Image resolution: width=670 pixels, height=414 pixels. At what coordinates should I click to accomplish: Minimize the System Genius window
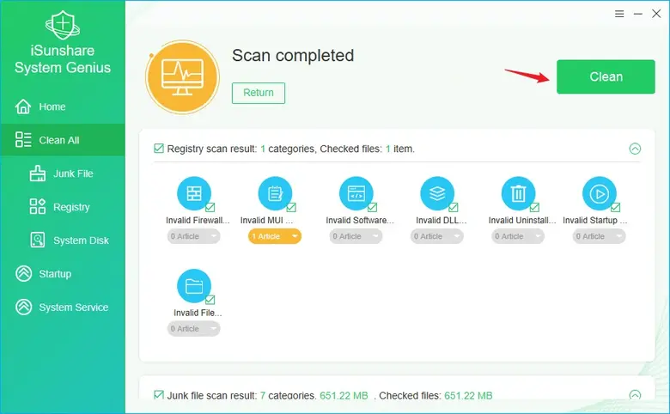pyautogui.click(x=638, y=14)
